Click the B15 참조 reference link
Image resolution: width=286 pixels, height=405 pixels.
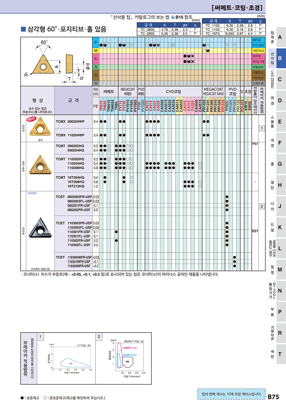[x=184, y=17]
